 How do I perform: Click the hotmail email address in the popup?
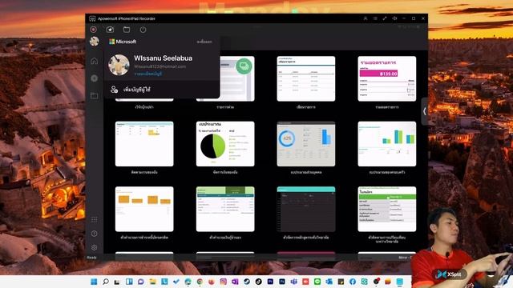[x=160, y=66]
